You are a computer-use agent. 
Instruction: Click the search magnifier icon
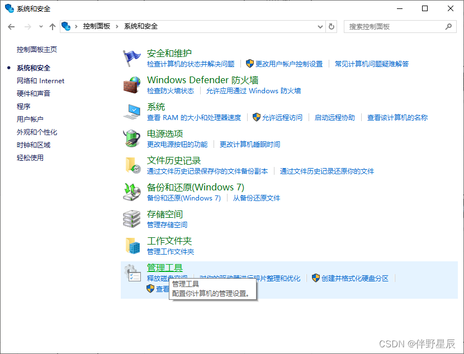[x=448, y=27]
